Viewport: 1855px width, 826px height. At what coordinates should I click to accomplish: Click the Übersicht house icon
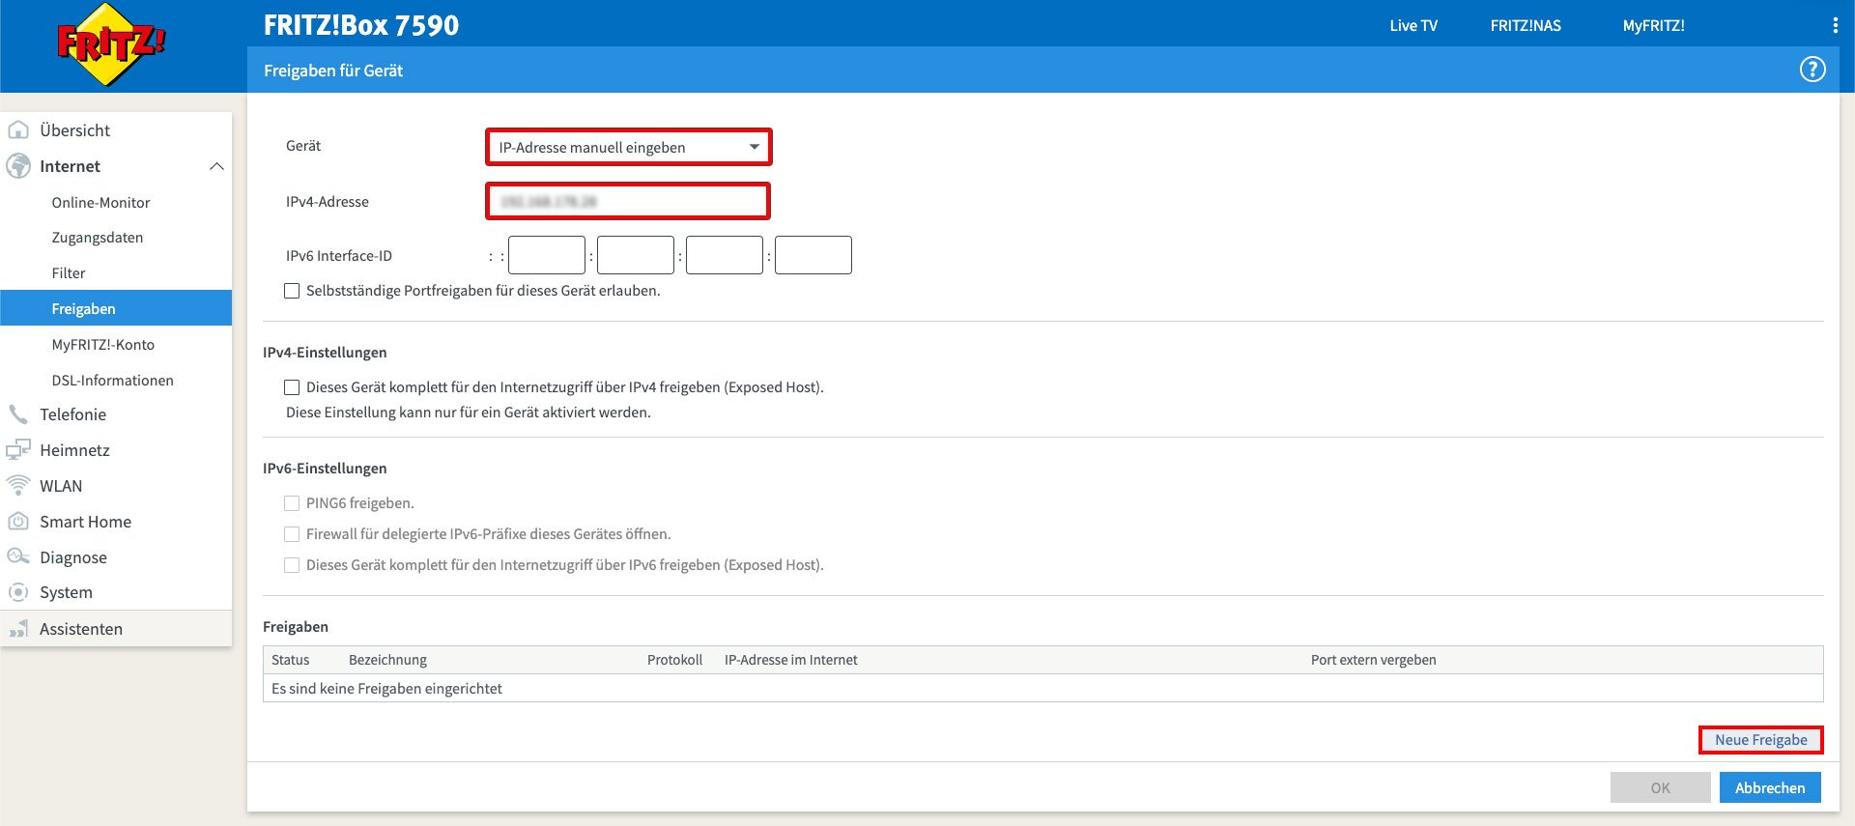pos(18,130)
